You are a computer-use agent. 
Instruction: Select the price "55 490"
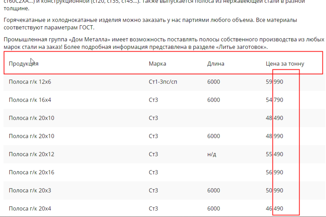(x=275, y=154)
